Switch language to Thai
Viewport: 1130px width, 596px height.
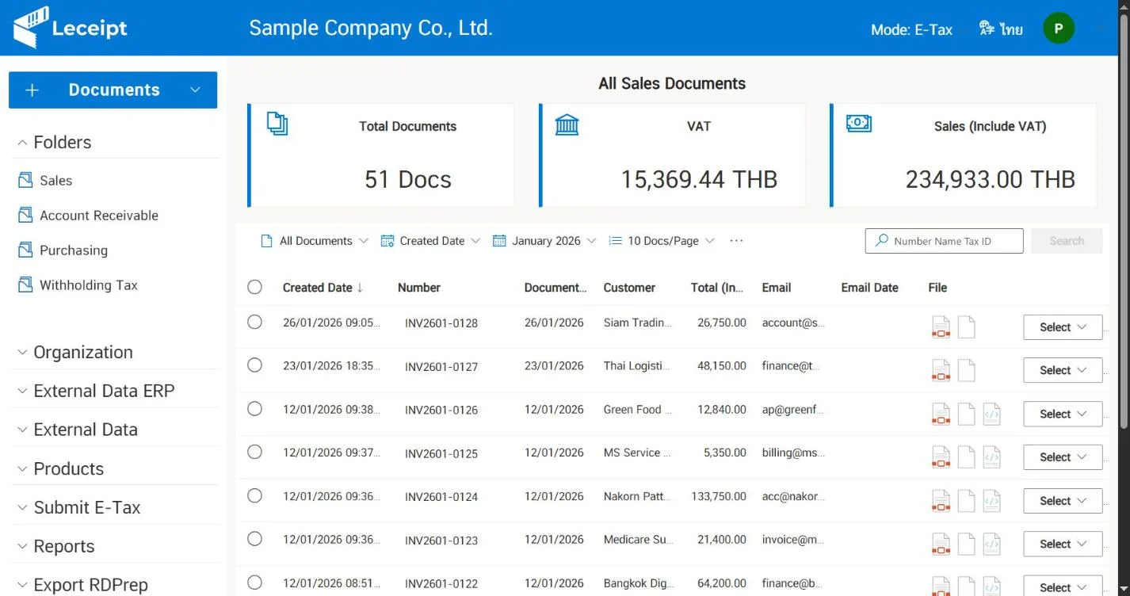click(1001, 29)
